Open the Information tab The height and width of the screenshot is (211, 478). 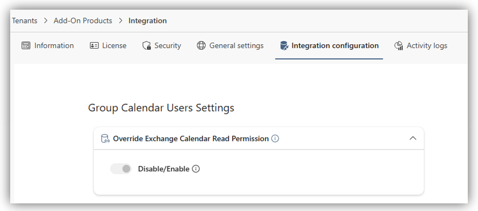(x=54, y=46)
